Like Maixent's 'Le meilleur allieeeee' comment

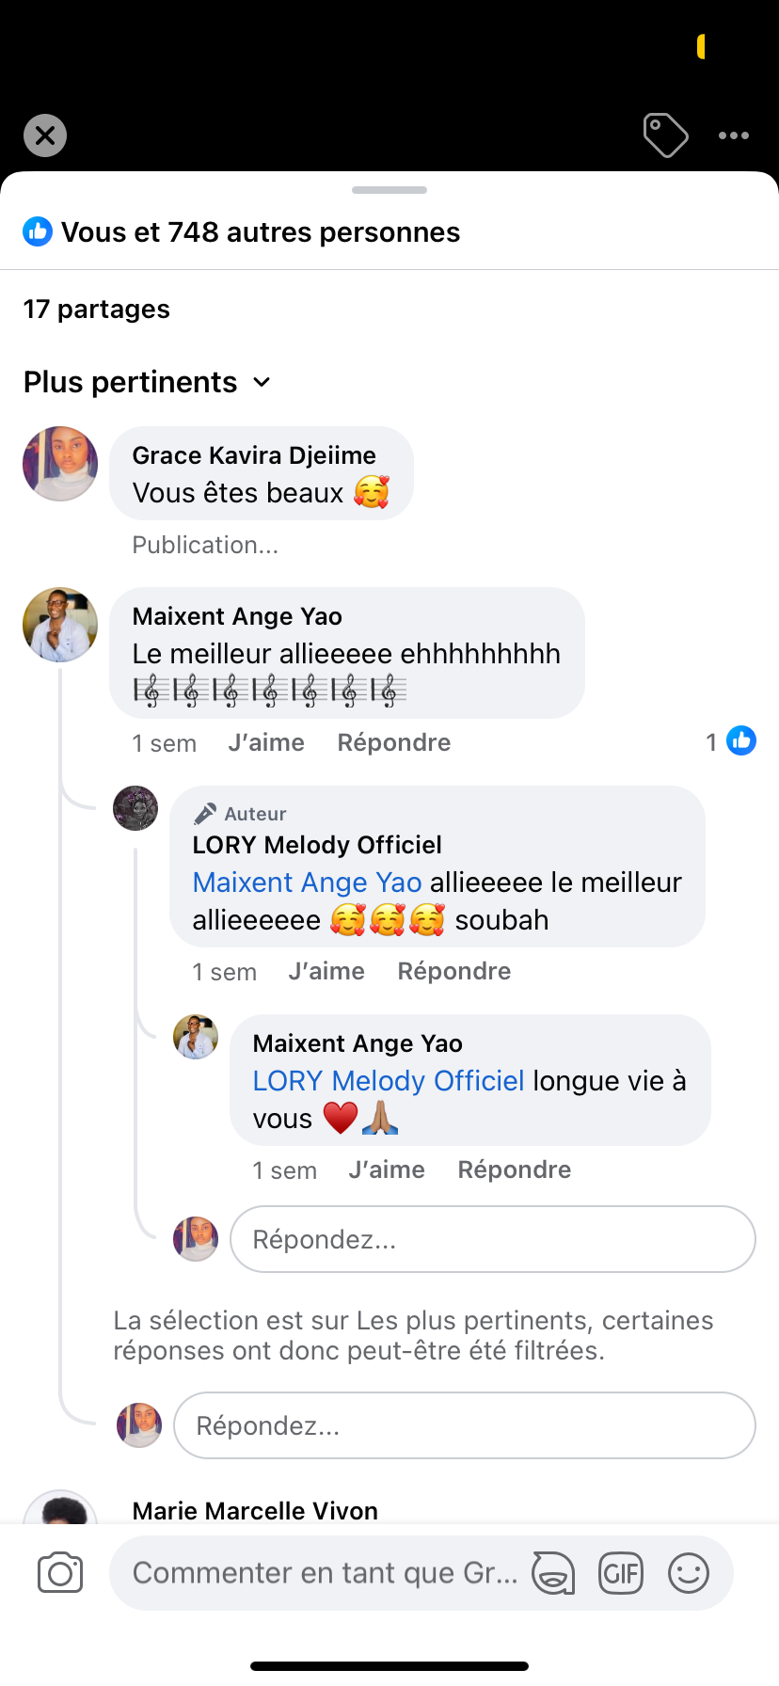click(x=266, y=742)
